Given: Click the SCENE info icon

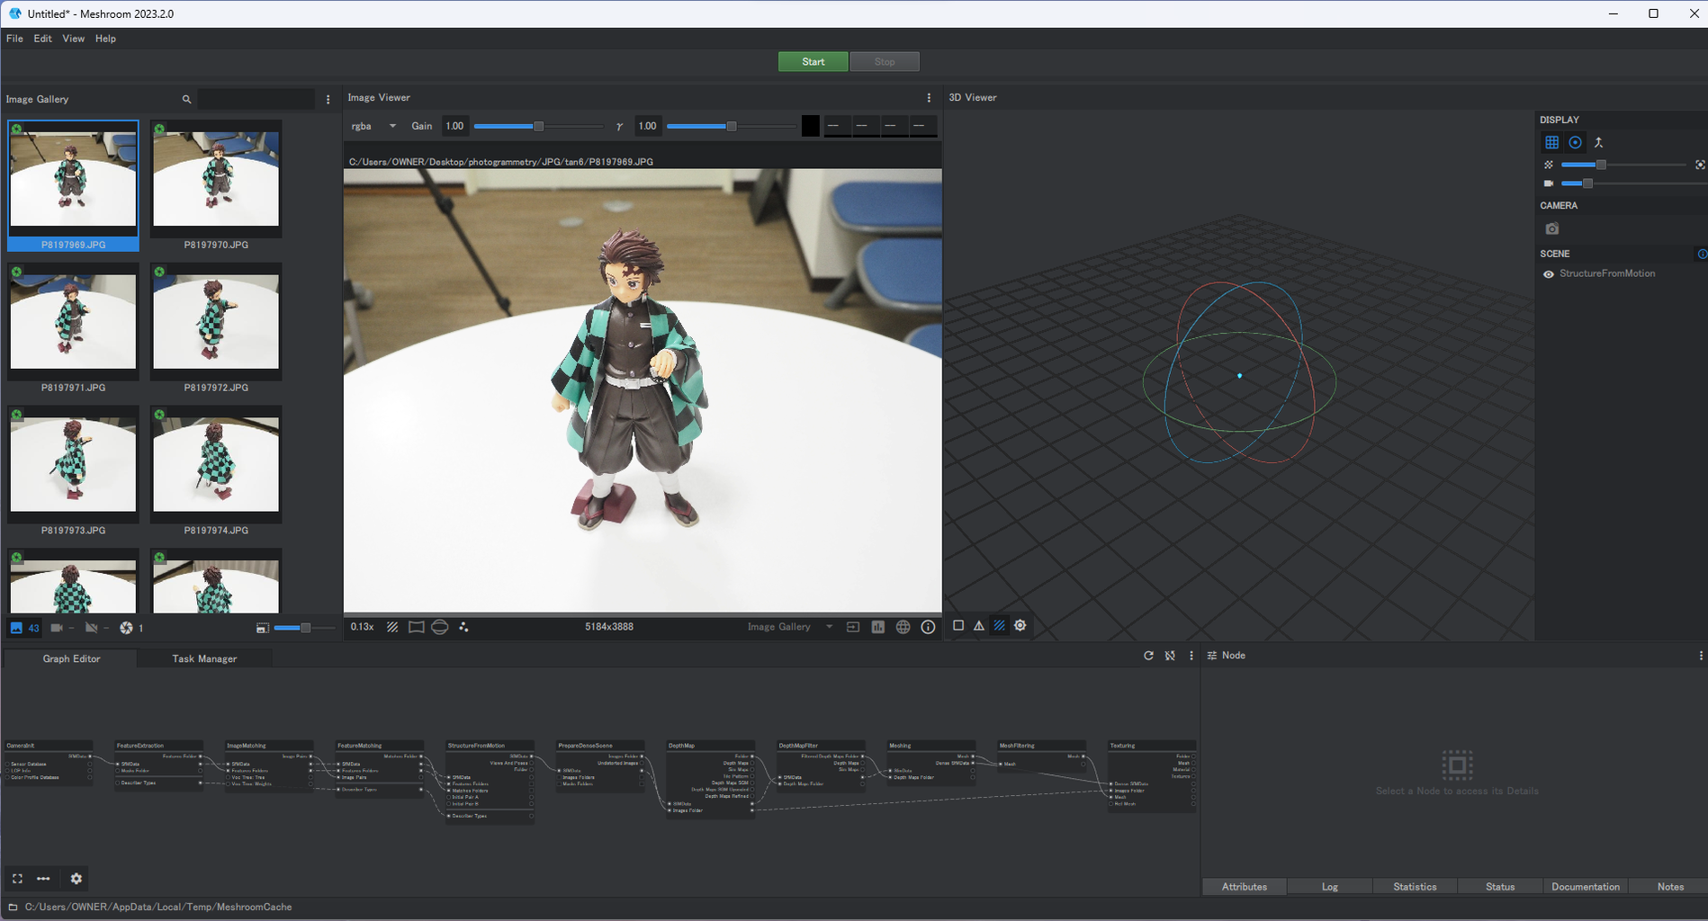Looking at the screenshot, I should [1702, 254].
